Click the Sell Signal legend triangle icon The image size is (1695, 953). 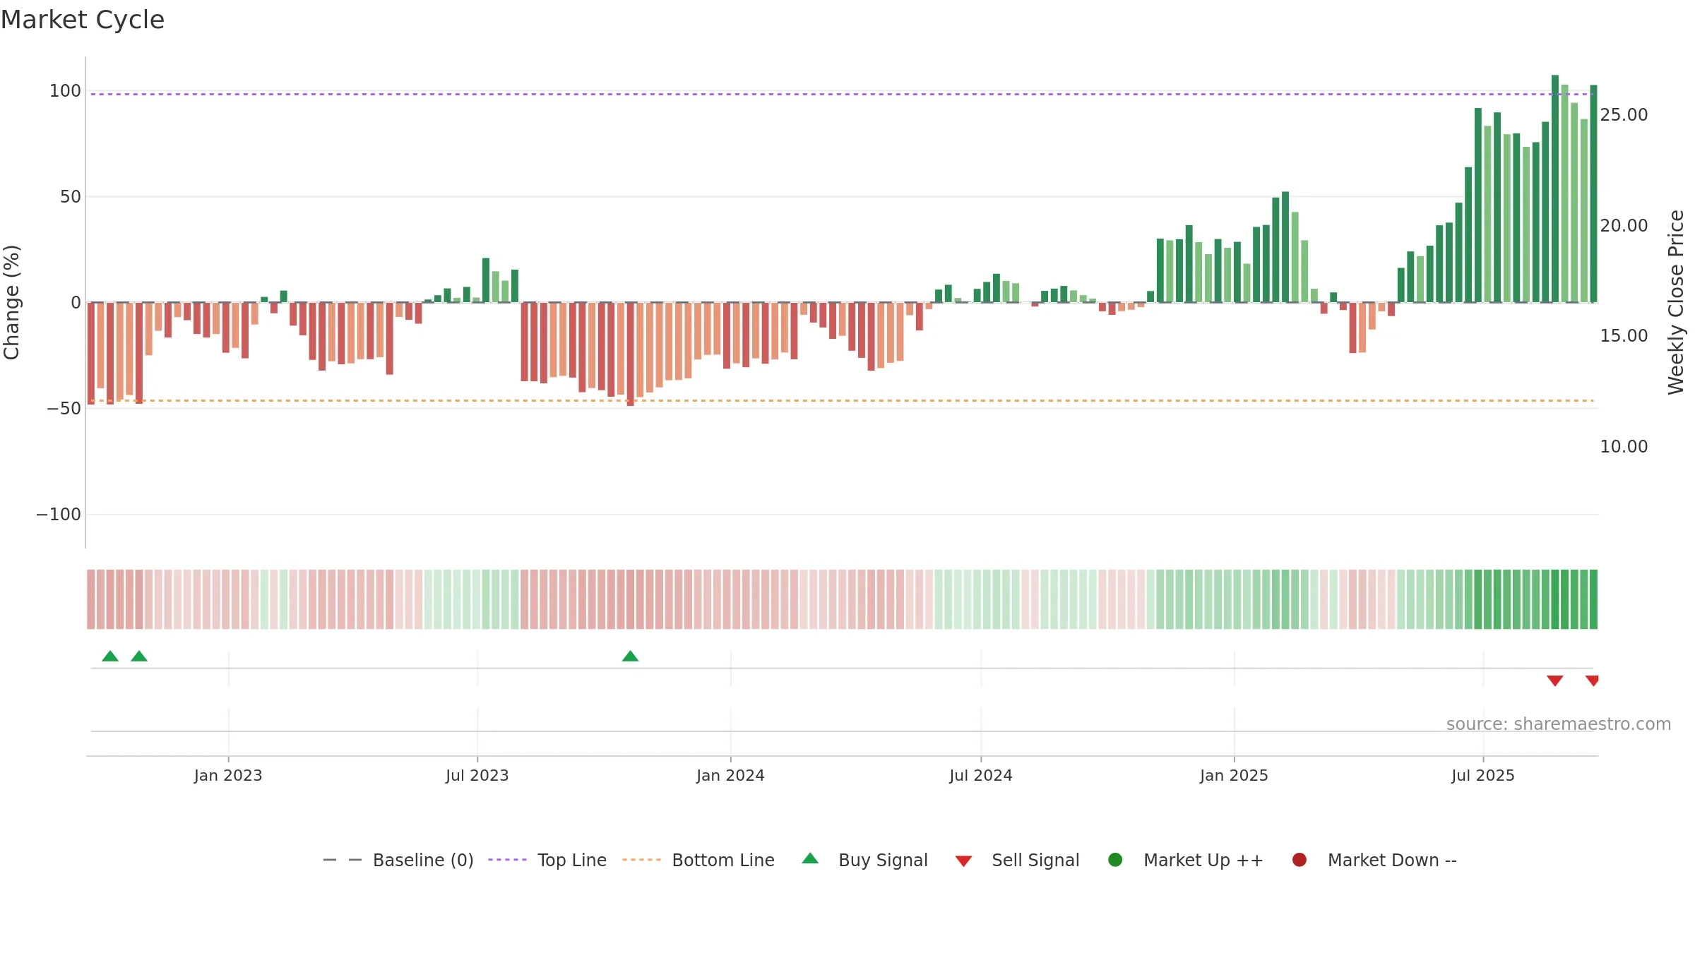pos(963,861)
